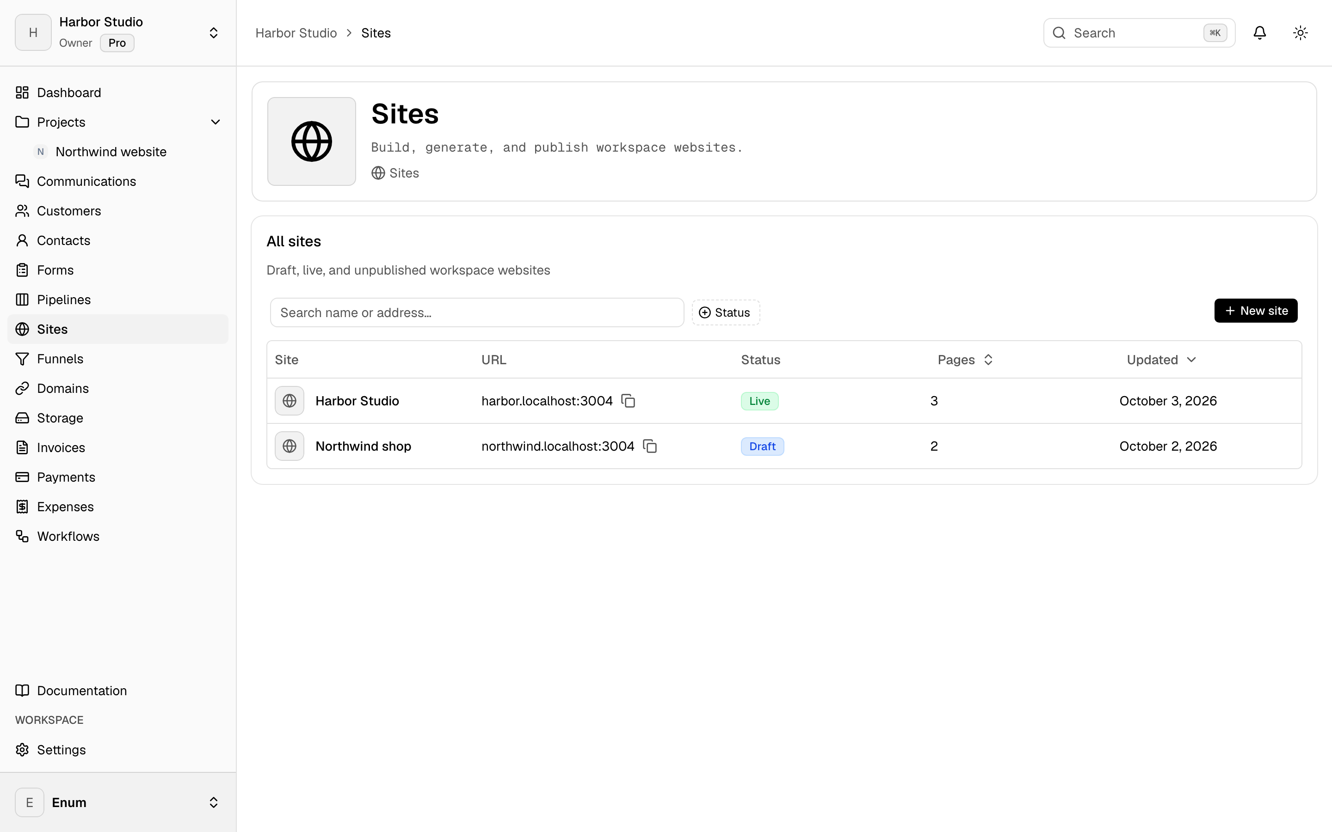Go to Communications

click(x=118, y=182)
